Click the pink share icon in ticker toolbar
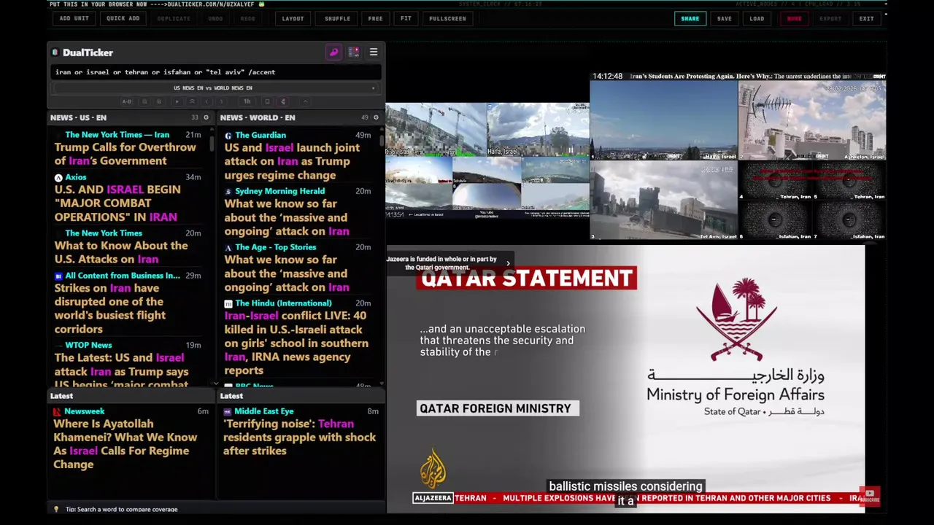 283,101
